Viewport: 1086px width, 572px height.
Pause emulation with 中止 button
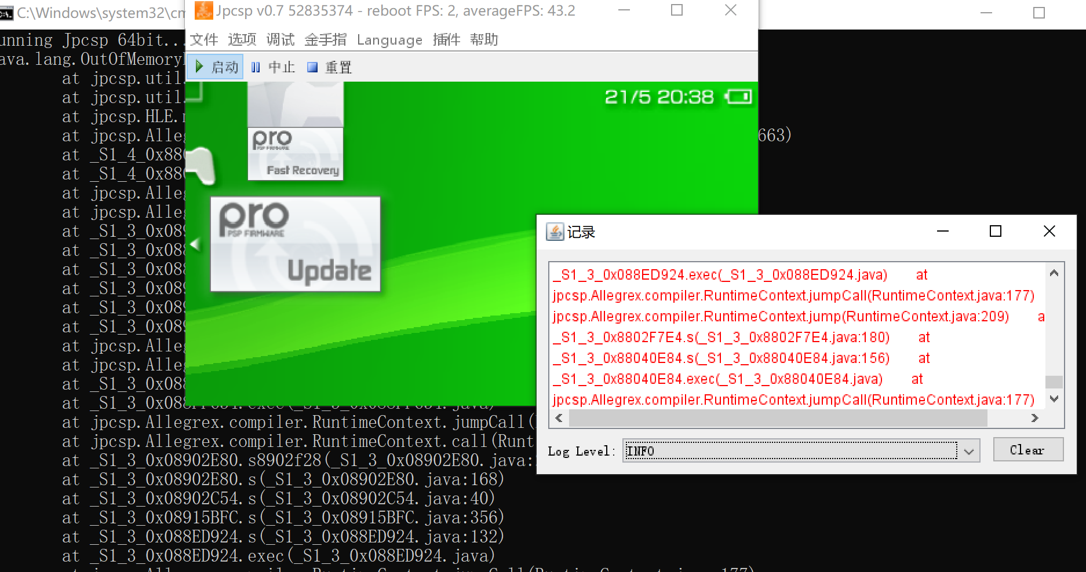pyautogui.click(x=274, y=67)
